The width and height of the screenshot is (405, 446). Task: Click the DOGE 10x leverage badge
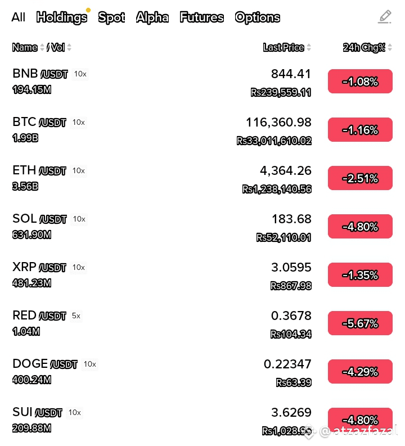point(90,364)
